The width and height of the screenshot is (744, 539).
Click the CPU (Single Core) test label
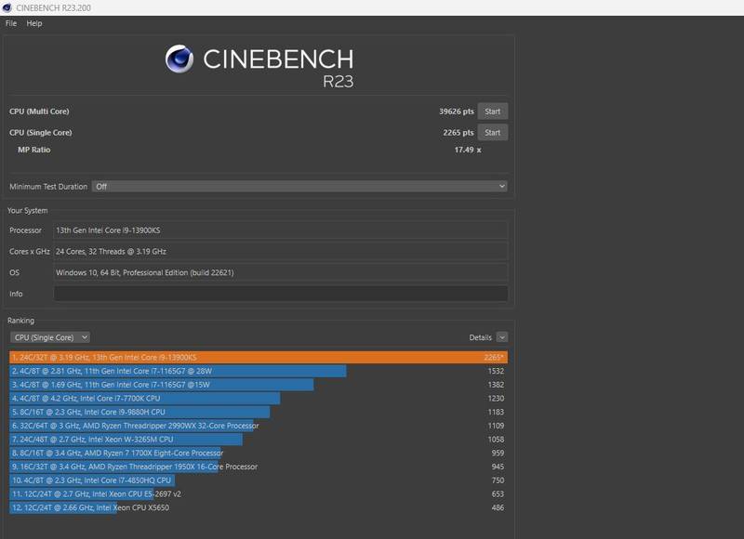(x=41, y=133)
